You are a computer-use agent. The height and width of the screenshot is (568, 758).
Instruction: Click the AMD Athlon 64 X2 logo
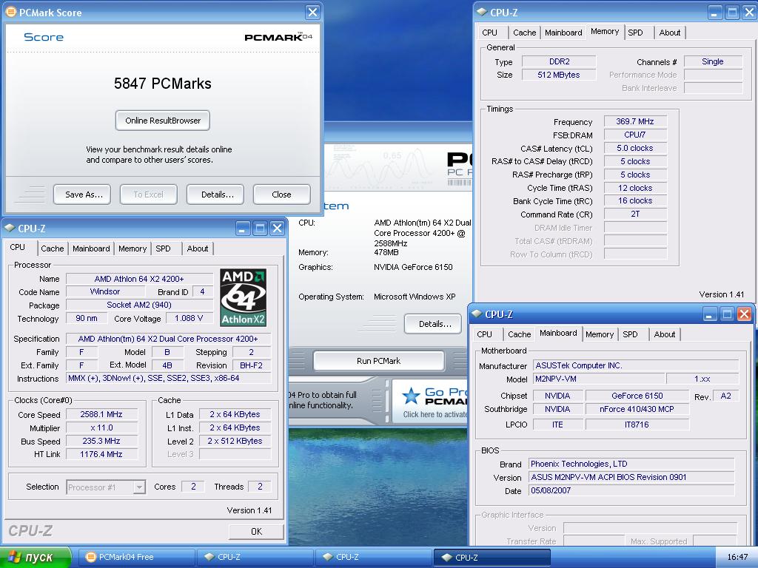coord(243,297)
